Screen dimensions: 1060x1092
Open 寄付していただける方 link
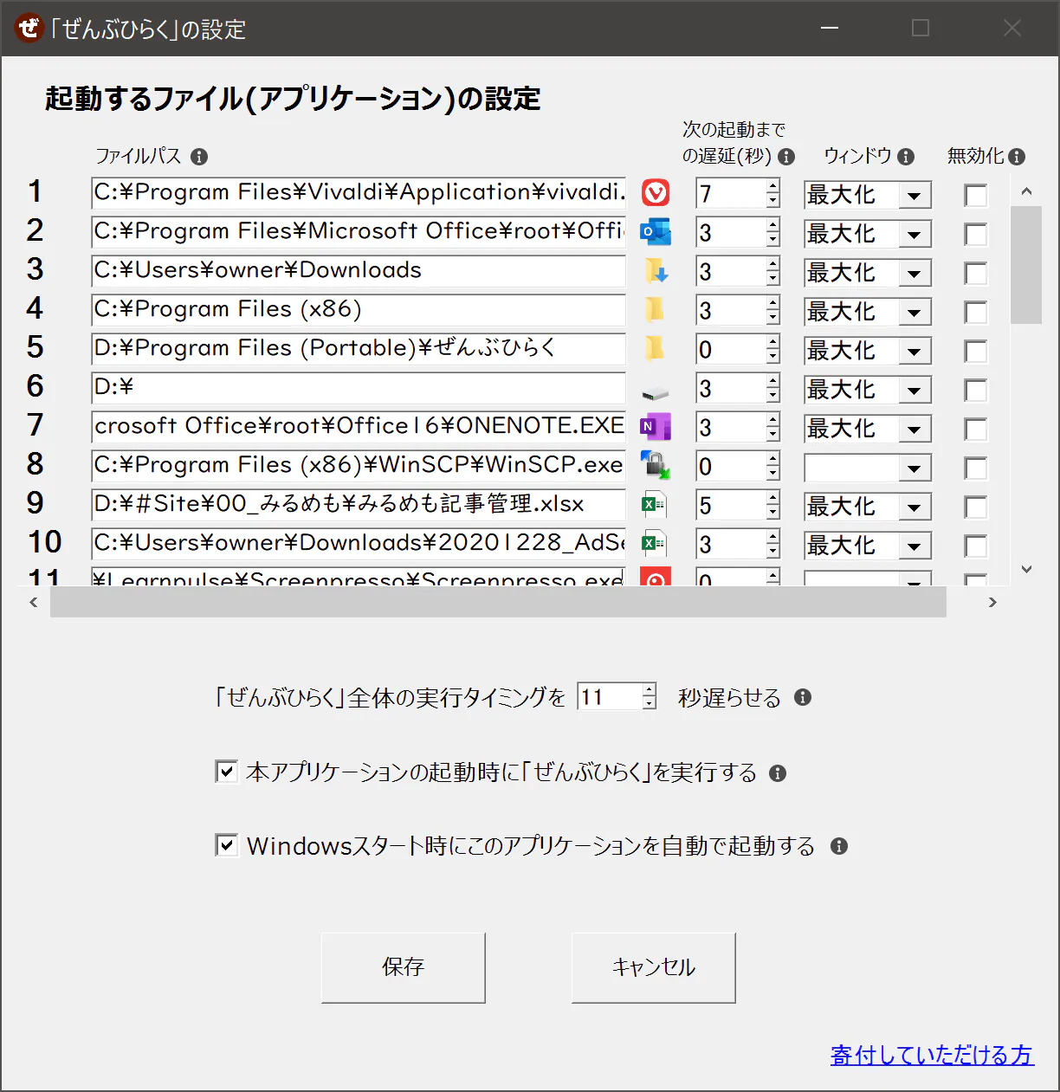[x=932, y=1055]
